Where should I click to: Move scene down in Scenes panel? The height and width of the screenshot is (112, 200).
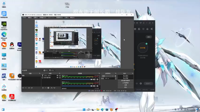click(x=32, y=88)
